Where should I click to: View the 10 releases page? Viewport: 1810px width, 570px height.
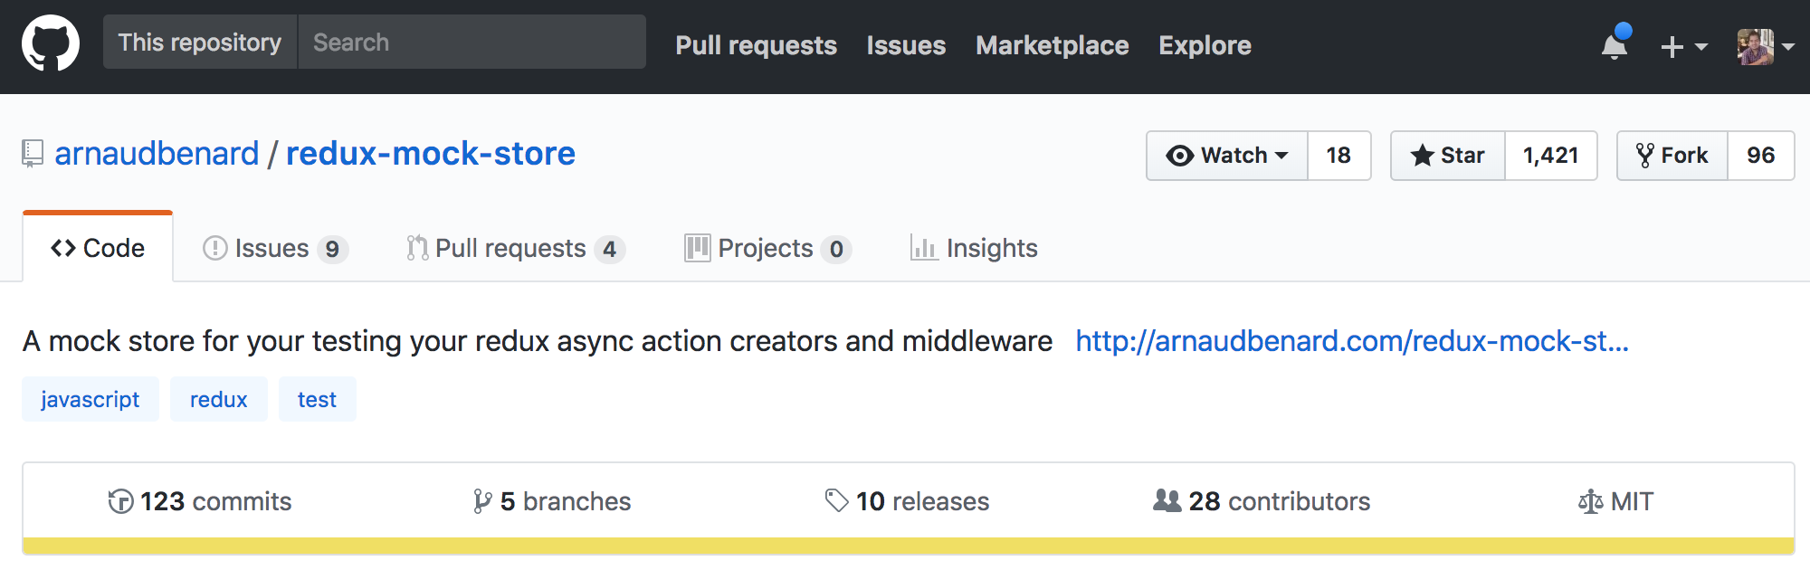(907, 501)
